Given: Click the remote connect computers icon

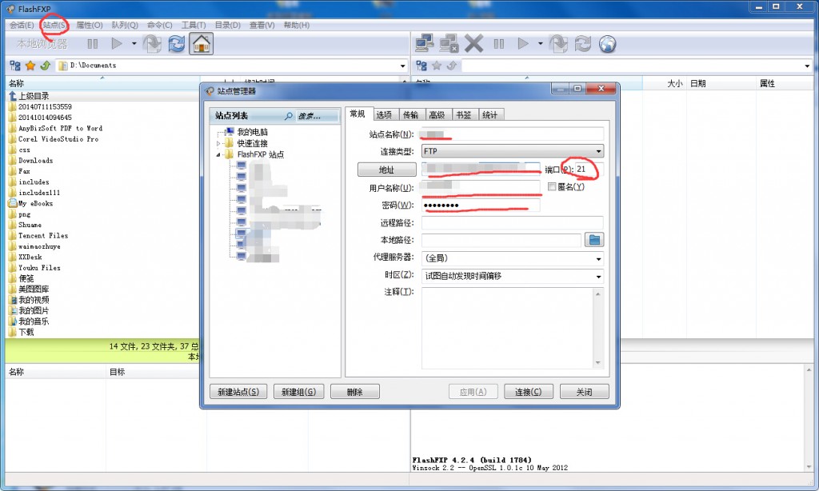Looking at the screenshot, I should pyautogui.click(x=424, y=44).
